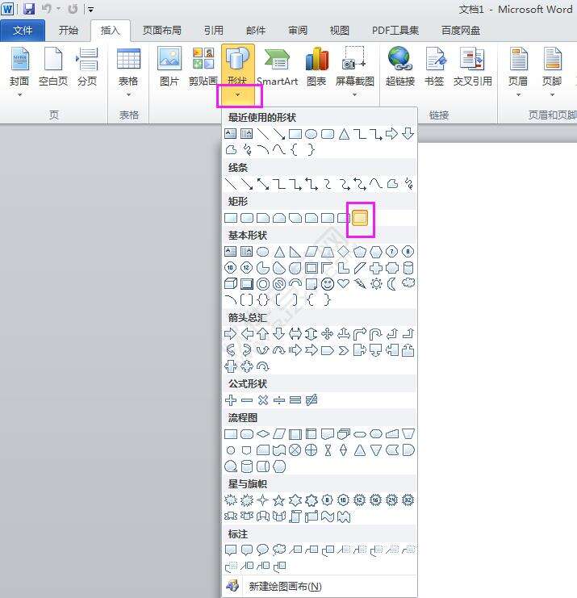
Task: Click the 交叉引用 cross-reference button
Action: click(x=473, y=67)
